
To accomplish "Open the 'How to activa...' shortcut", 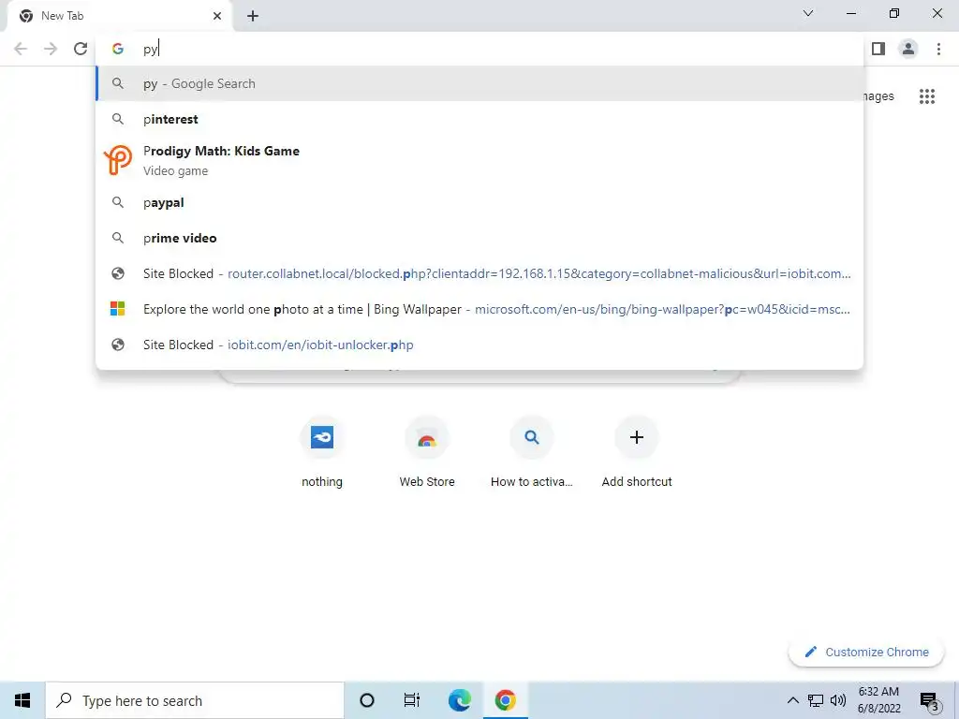I will (532, 452).
